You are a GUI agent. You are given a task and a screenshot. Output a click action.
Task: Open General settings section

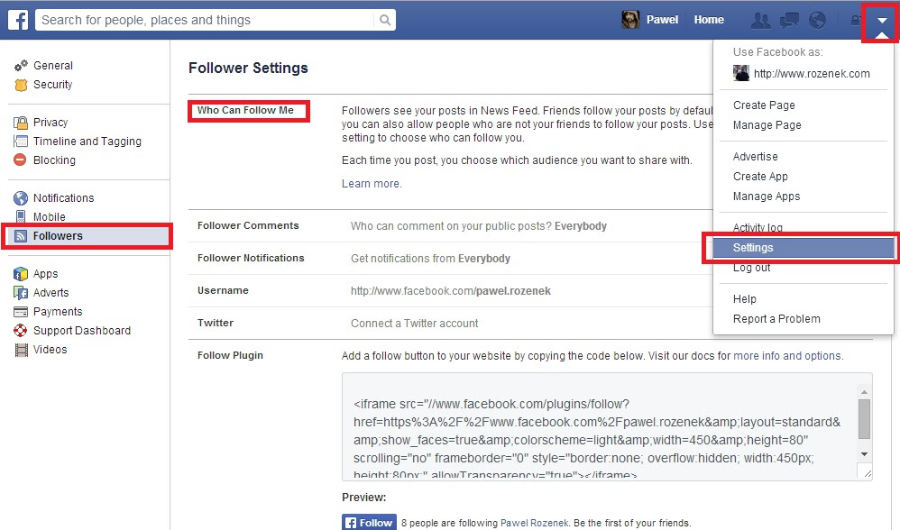coord(53,66)
